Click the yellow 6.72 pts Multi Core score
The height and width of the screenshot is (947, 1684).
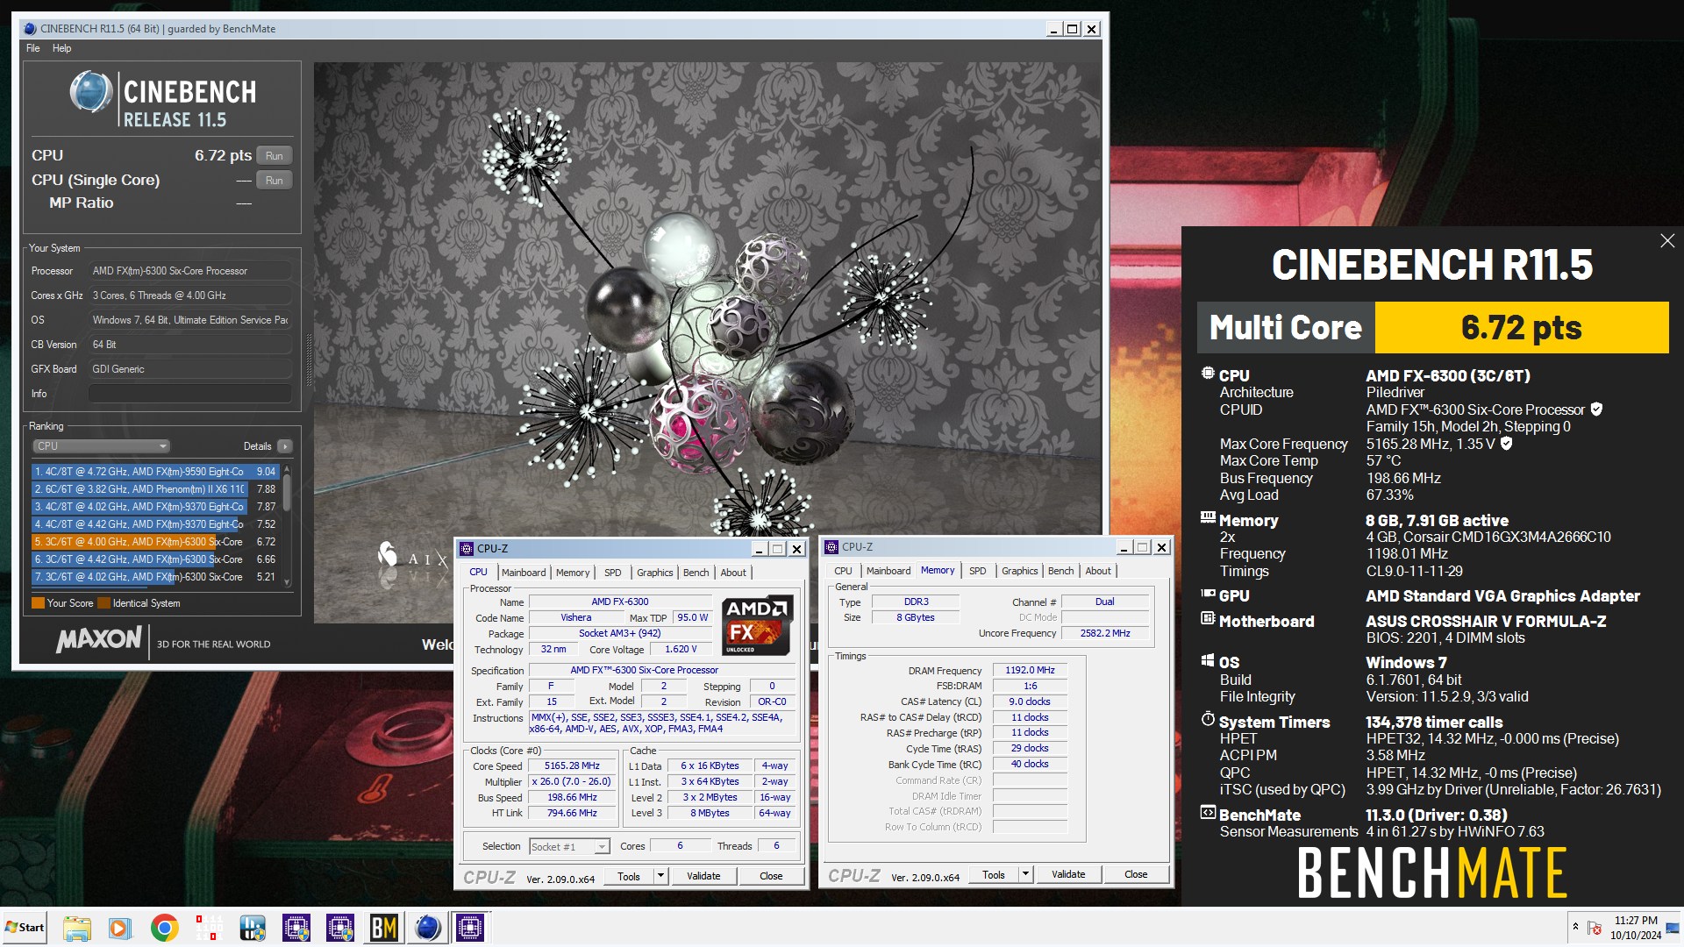[x=1521, y=327]
